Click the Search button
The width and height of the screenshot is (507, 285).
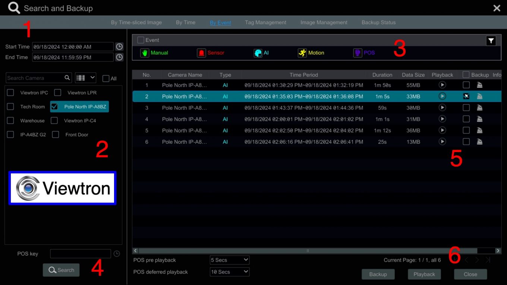tap(61, 270)
